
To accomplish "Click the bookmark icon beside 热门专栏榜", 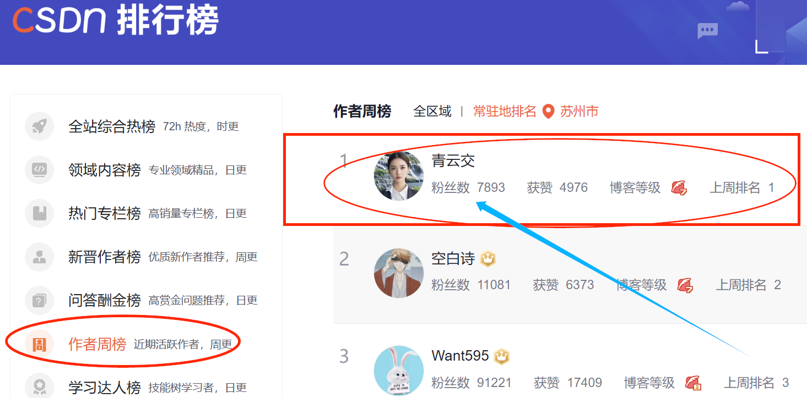I will pos(39,213).
